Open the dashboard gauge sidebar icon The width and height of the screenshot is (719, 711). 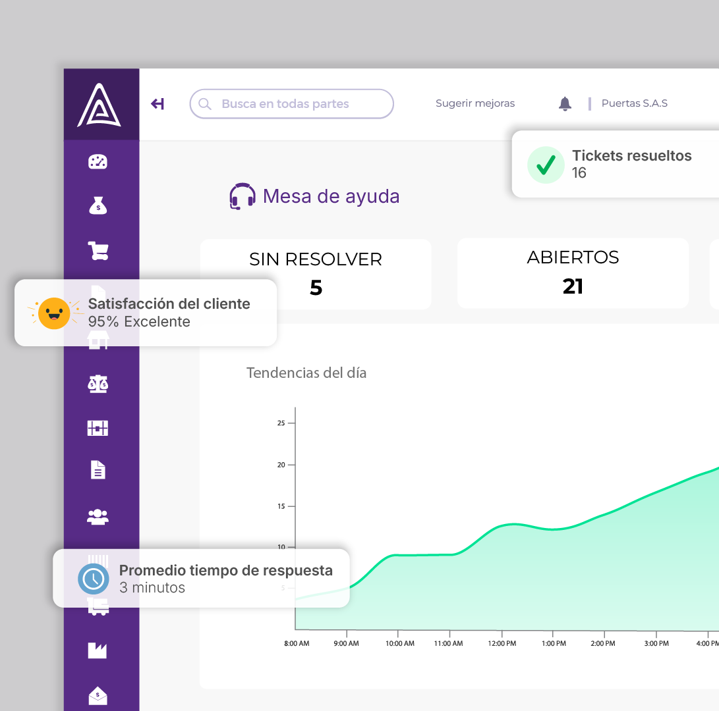tap(98, 162)
